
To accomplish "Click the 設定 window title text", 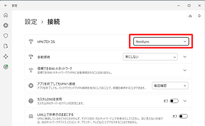I will (x=15, y=6).
